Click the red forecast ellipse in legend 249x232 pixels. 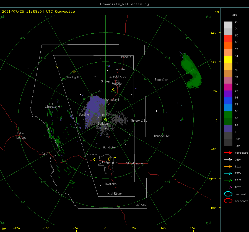coord(228,201)
